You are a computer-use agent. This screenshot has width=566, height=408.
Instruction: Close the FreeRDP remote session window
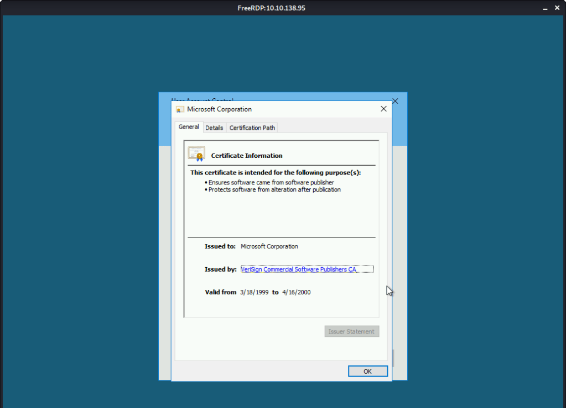point(557,8)
